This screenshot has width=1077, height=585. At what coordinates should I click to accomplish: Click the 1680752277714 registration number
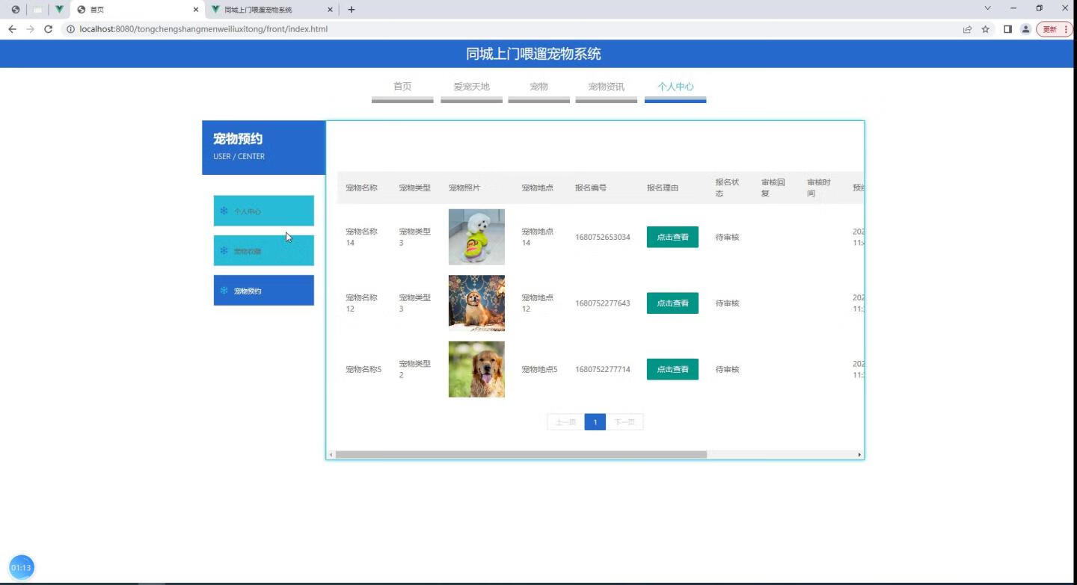[603, 369]
